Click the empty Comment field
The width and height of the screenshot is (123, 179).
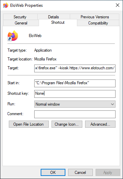click(x=75, y=114)
